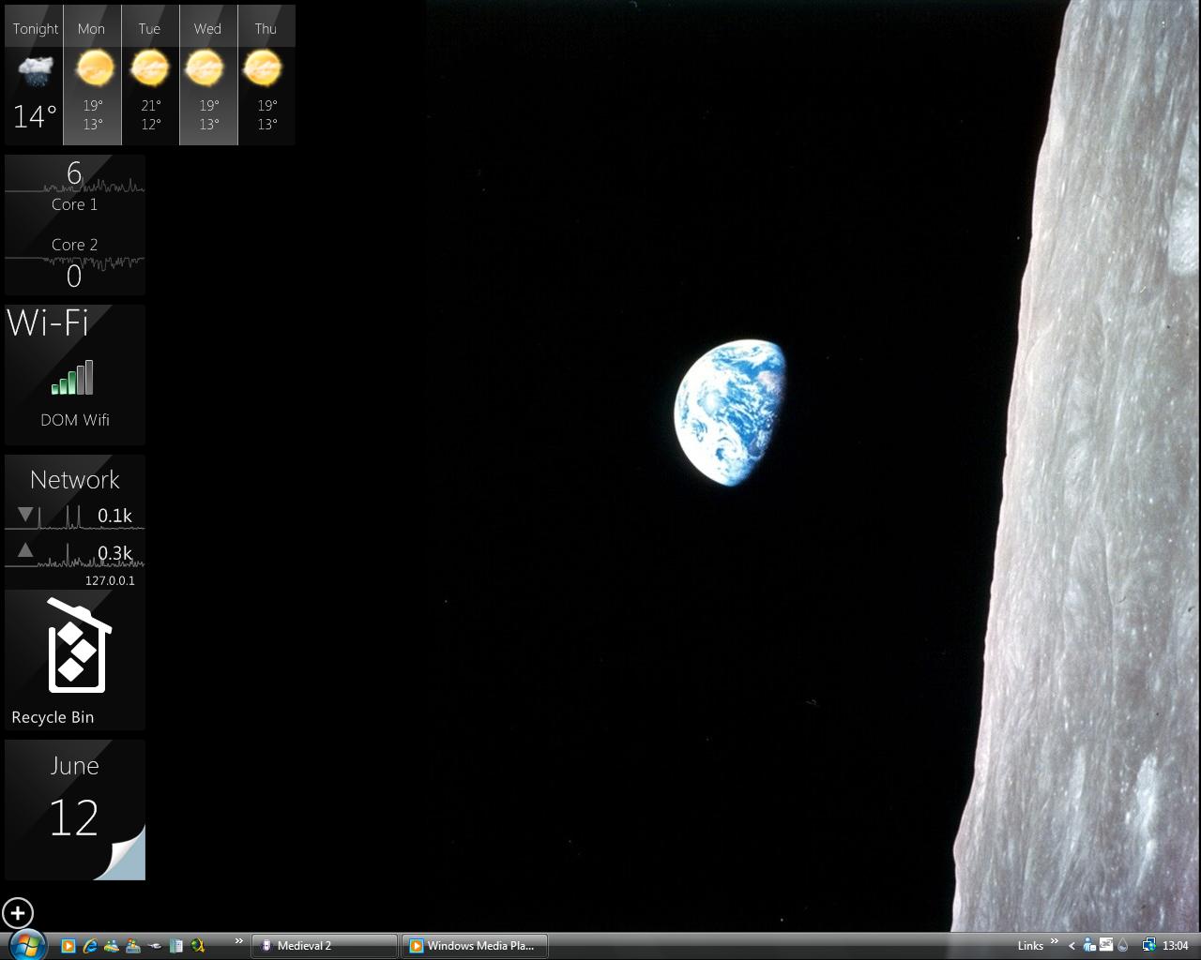Open the yellow globe icon in Quick Launch
This screenshot has height=960, width=1201.
tap(197, 946)
